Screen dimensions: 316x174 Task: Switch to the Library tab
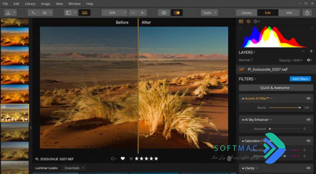coord(247,13)
